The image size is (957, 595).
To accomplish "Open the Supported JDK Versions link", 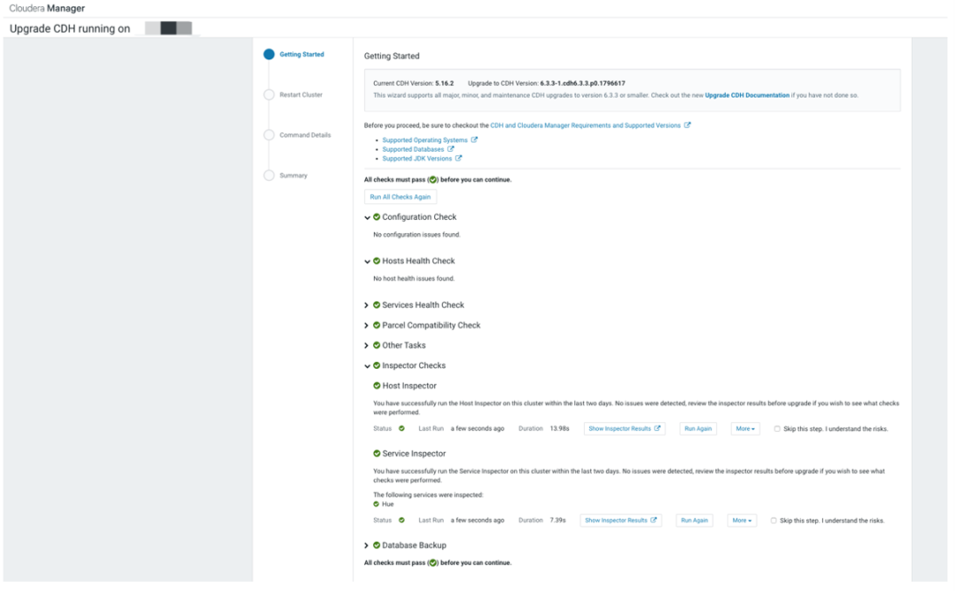I will point(416,158).
